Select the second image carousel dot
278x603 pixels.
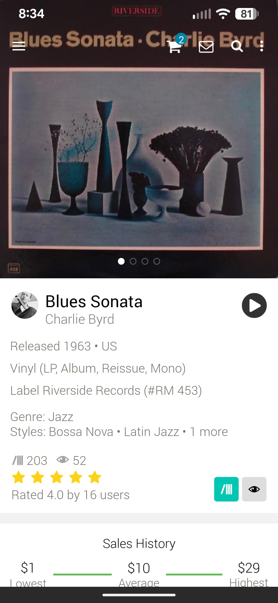tap(133, 261)
